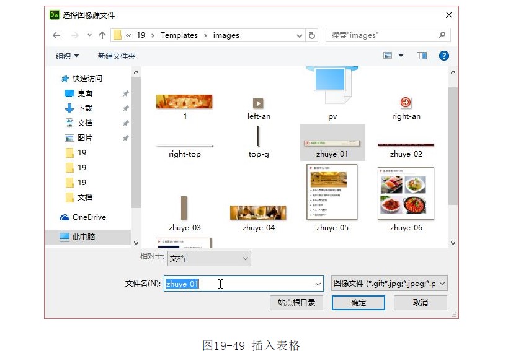The image size is (521, 351).
Task: Click the back navigation arrow
Action: (56, 35)
